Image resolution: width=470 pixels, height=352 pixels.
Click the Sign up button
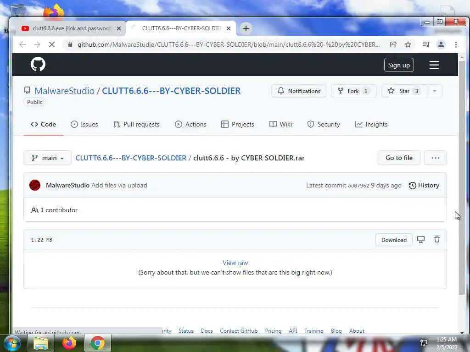point(399,65)
